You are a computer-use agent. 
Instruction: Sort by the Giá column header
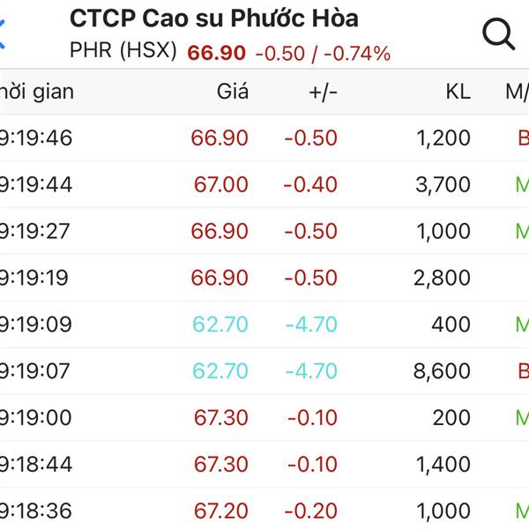[233, 92]
